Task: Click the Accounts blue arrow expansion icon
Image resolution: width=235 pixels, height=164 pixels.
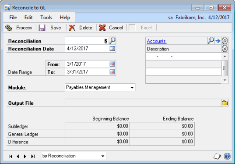Action: pos(218,41)
